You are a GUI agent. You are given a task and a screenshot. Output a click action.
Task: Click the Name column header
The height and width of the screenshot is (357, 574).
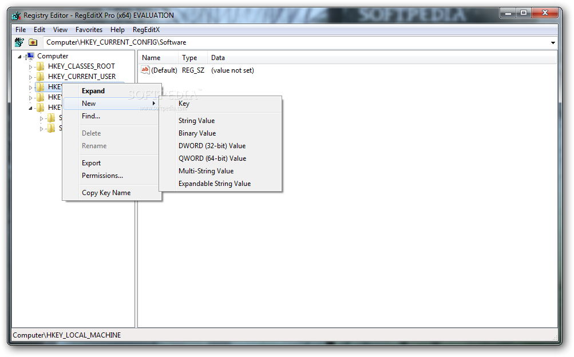point(158,58)
